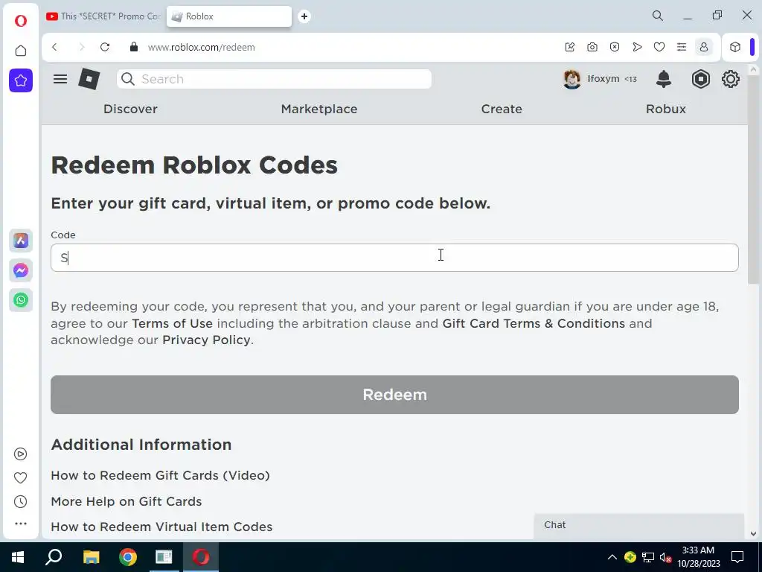
Task: Open Windows taskbar search
Action: point(54,557)
